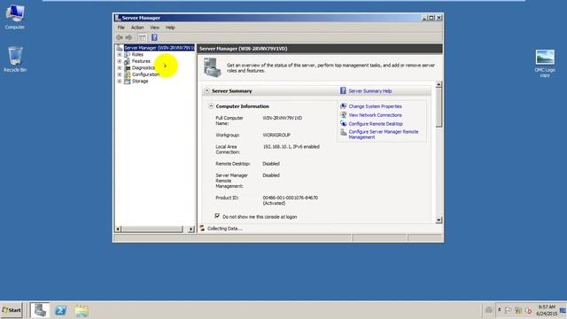Viewport: 567px width, 319px height.
Task: Click the Show desktop button
Action: click(x=563, y=310)
